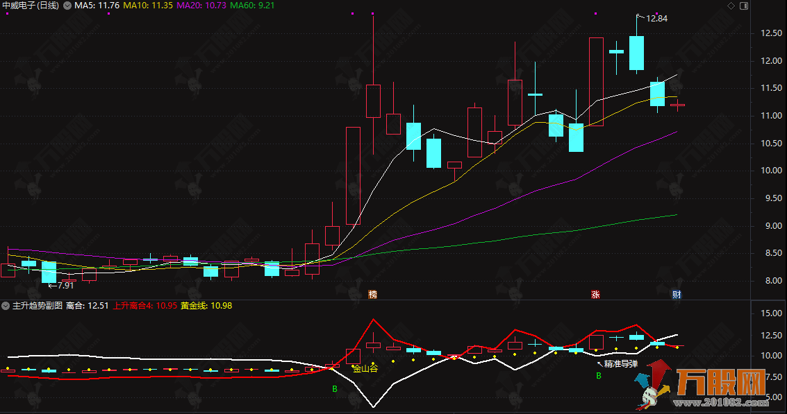Expand dropdown arrow beside 主升趋势副图

6,305
